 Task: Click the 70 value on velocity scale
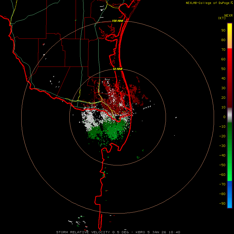(223, 50)
